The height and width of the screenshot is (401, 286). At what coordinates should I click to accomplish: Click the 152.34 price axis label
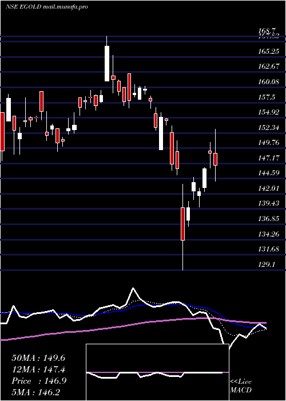tap(269, 128)
